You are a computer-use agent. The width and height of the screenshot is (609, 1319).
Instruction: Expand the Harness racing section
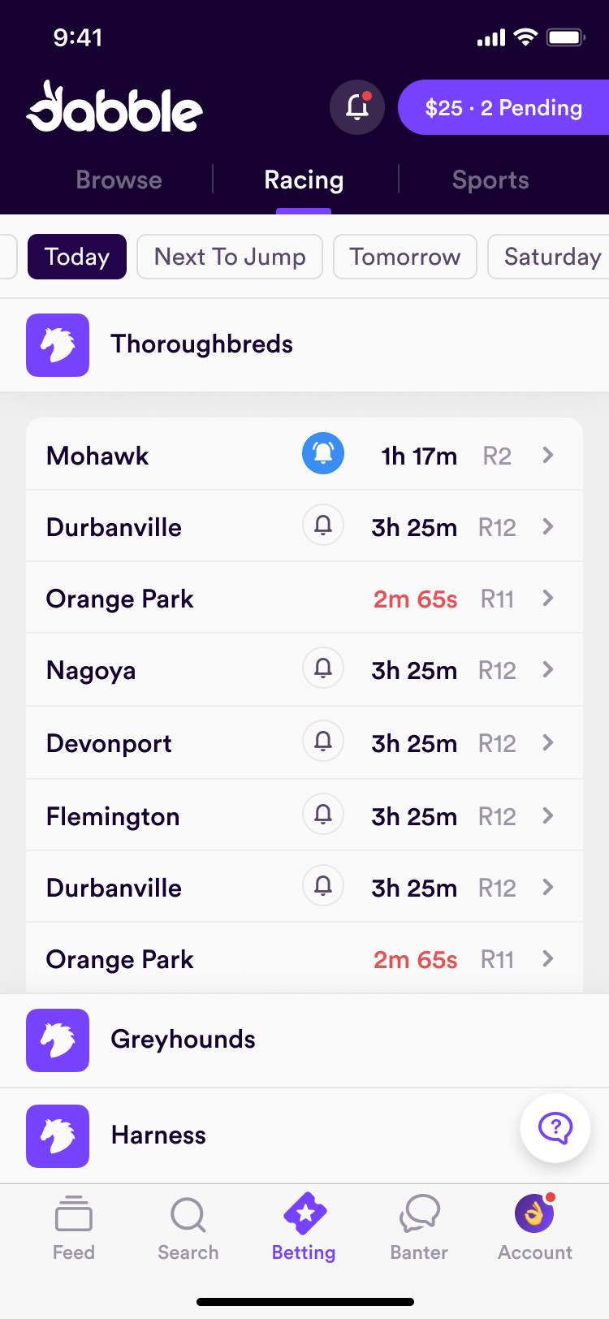coord(158,1135)
